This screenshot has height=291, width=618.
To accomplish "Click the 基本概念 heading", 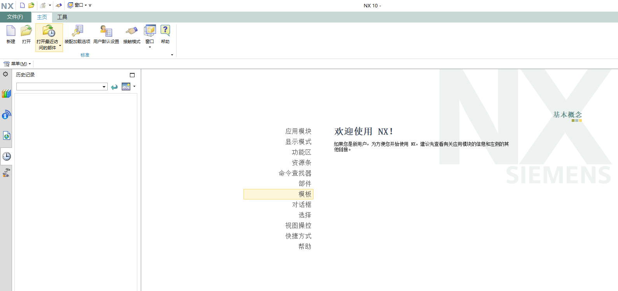I will [x=567, y=114].
